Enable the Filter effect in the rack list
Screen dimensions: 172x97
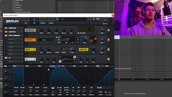pos(6,62)
